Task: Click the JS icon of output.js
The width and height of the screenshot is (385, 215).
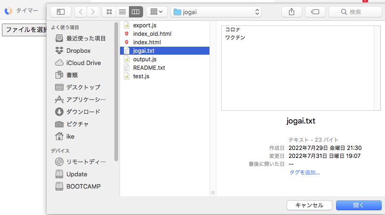Action: (x=127, y=59)
